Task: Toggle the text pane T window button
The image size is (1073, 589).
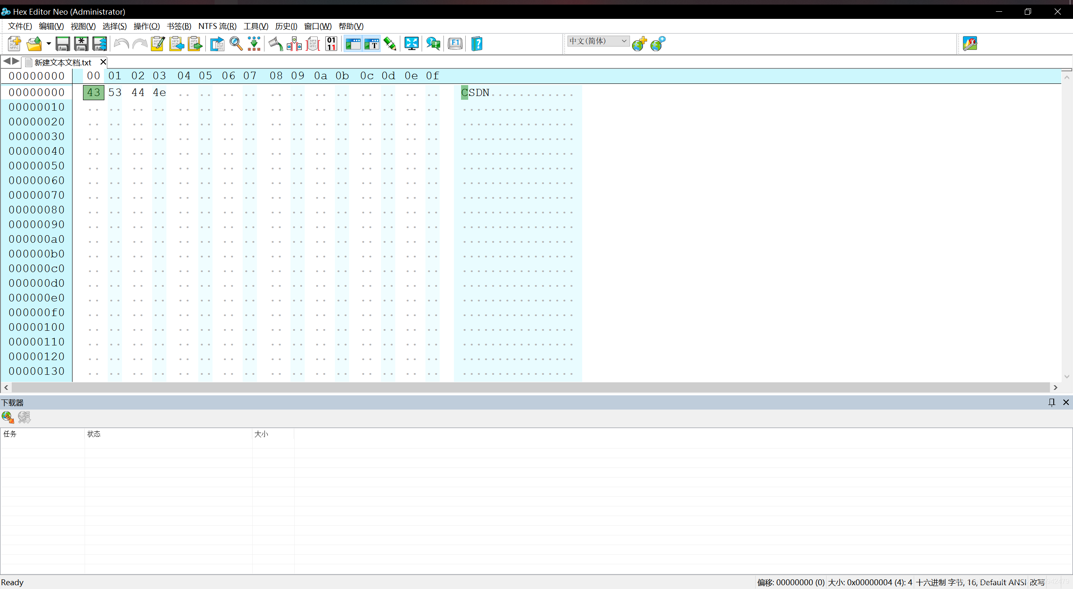Action: [371, 44]
